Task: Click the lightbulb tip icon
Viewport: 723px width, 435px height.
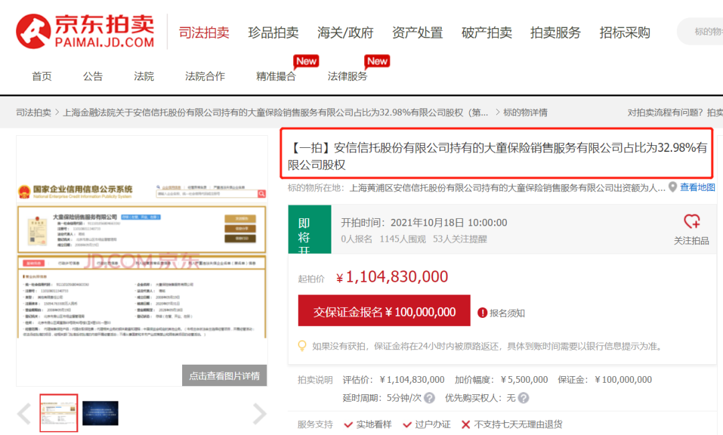Action: [302, 345]
